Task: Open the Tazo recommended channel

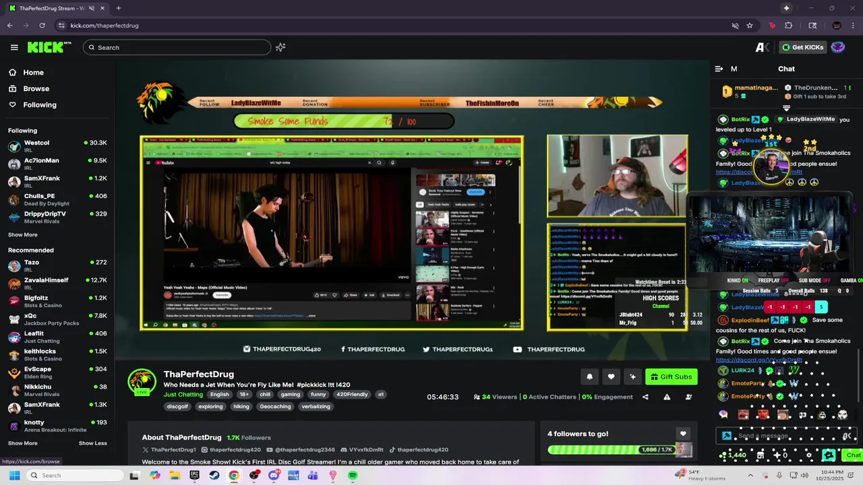Action: (x=57, y=266)
